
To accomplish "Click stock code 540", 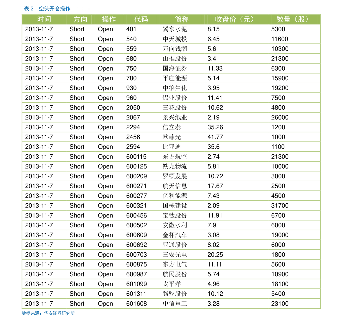I will (131, 39).
